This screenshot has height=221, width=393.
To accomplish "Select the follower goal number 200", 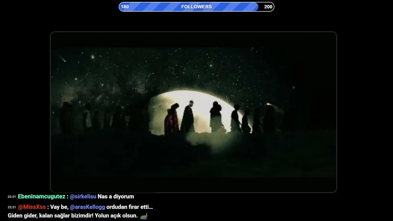I will [x=268, y=7].
